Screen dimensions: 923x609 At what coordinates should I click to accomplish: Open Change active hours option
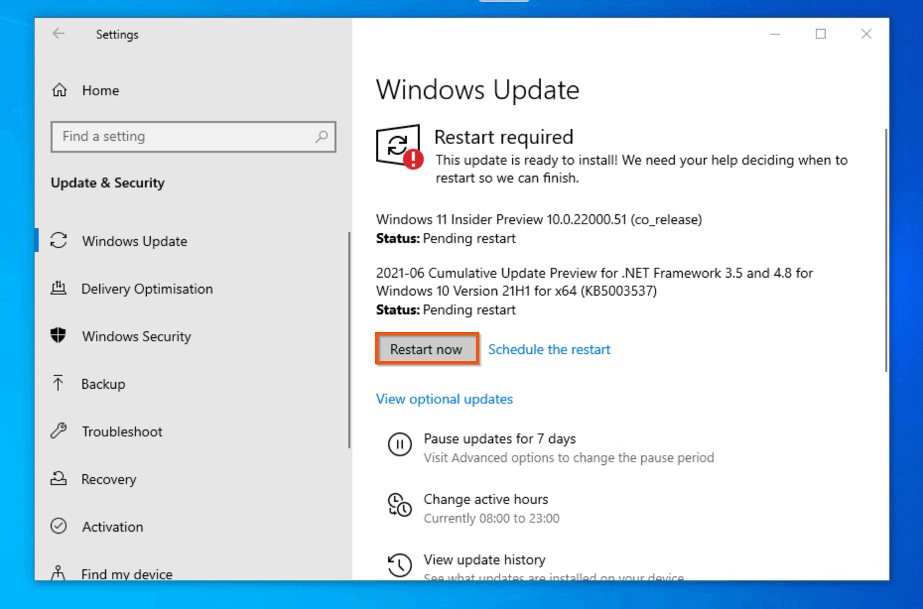pyautogui.click(x=486, y=499)
